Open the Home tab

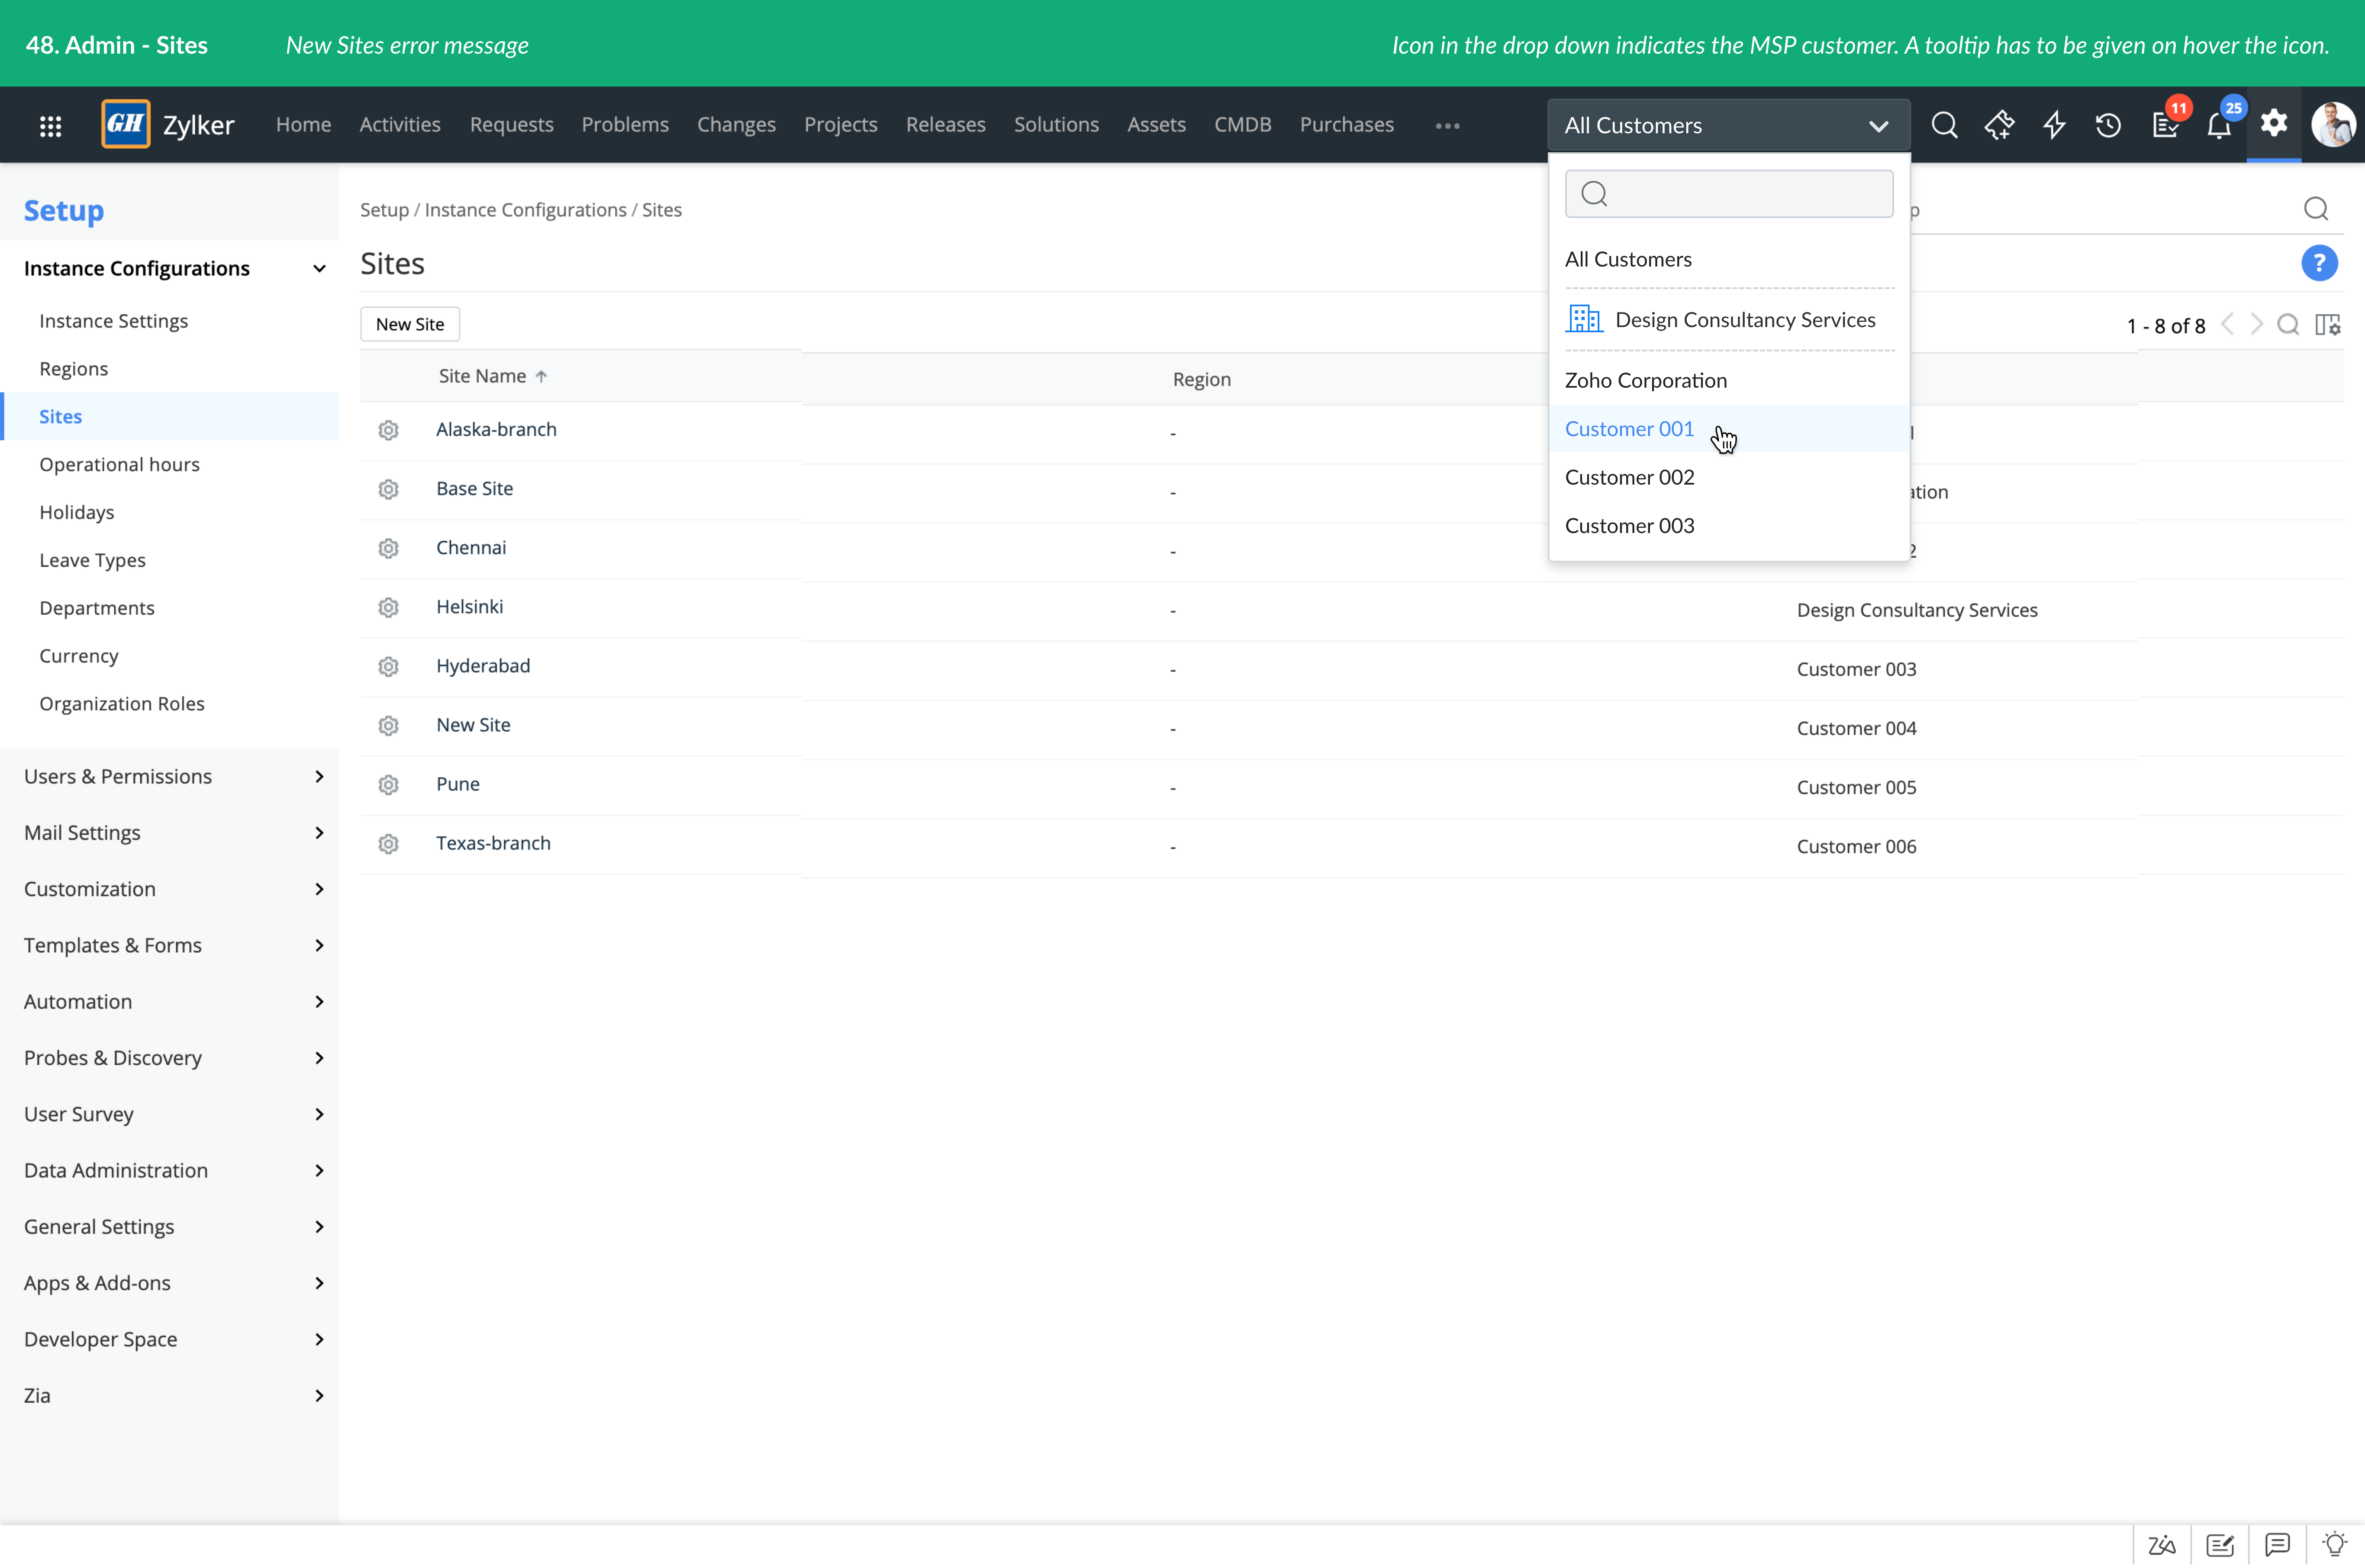(303, 124)
